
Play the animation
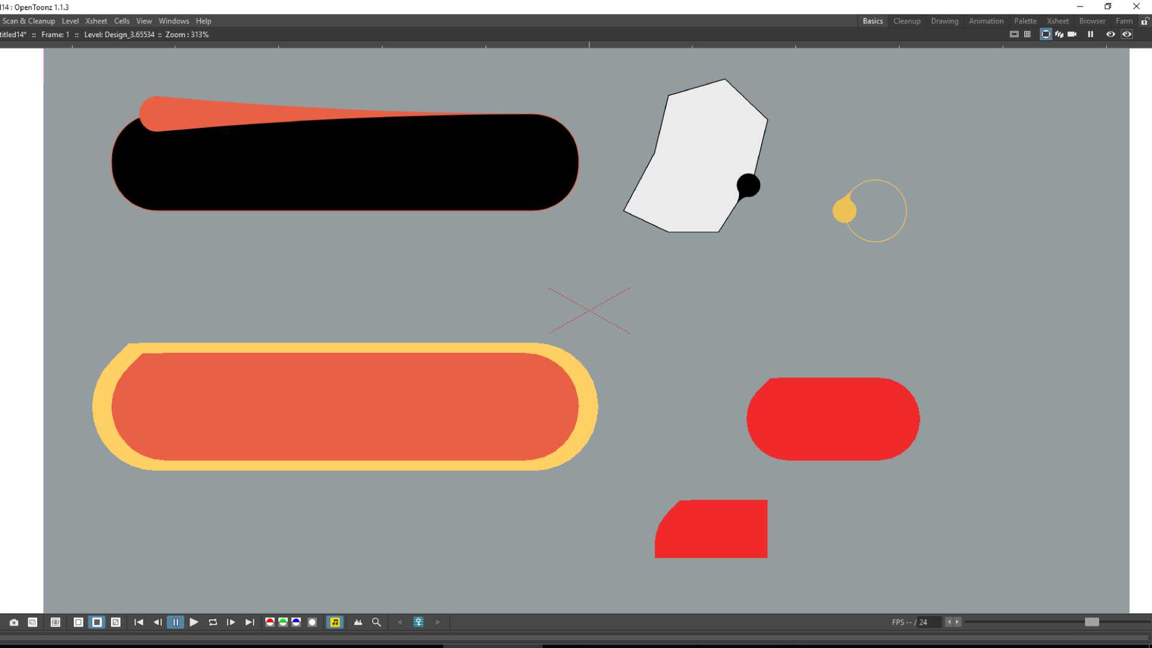coord(194,622)
